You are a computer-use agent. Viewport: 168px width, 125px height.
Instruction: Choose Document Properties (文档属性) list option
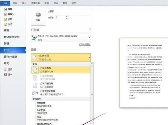pos(61,105)
